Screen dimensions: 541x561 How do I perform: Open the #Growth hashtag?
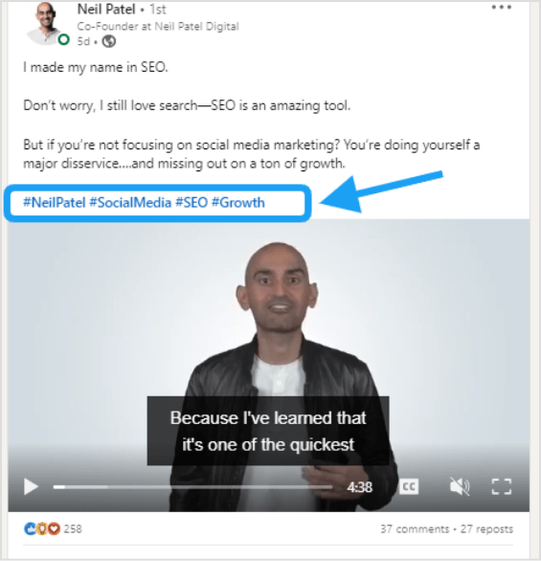pyautogui.click(x=237, y=203)
